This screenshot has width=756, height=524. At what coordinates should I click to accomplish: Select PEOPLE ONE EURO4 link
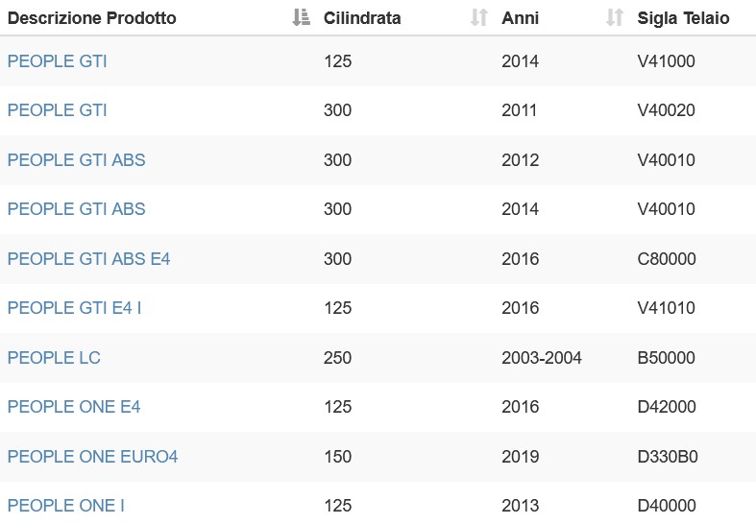pyautogui.click(x=92, y=457)
